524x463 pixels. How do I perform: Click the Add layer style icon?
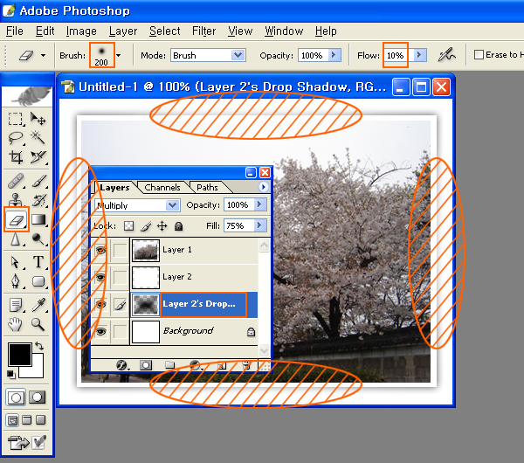pyautogui.click(x=122, y=365)
